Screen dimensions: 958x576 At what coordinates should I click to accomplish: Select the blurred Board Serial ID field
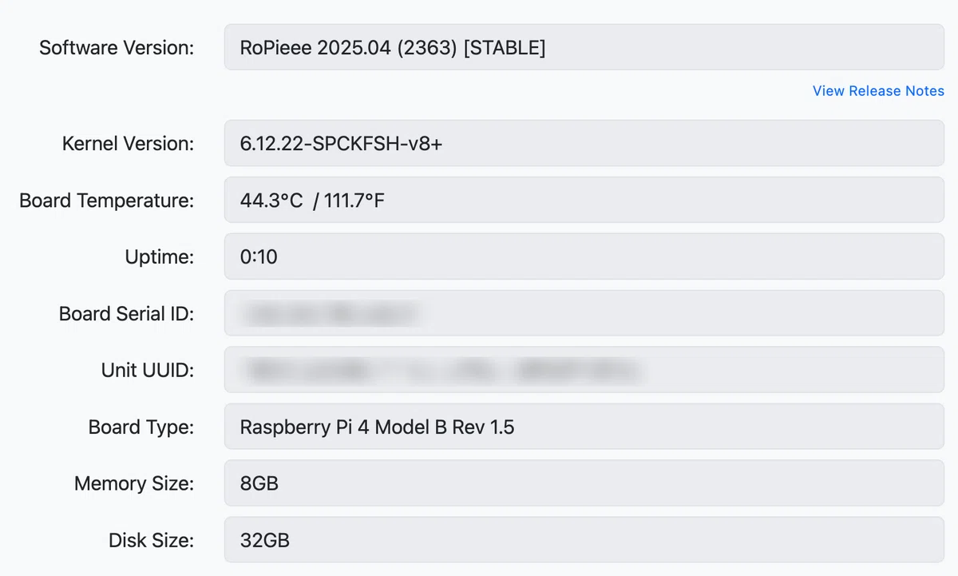(x=584, y=313)
